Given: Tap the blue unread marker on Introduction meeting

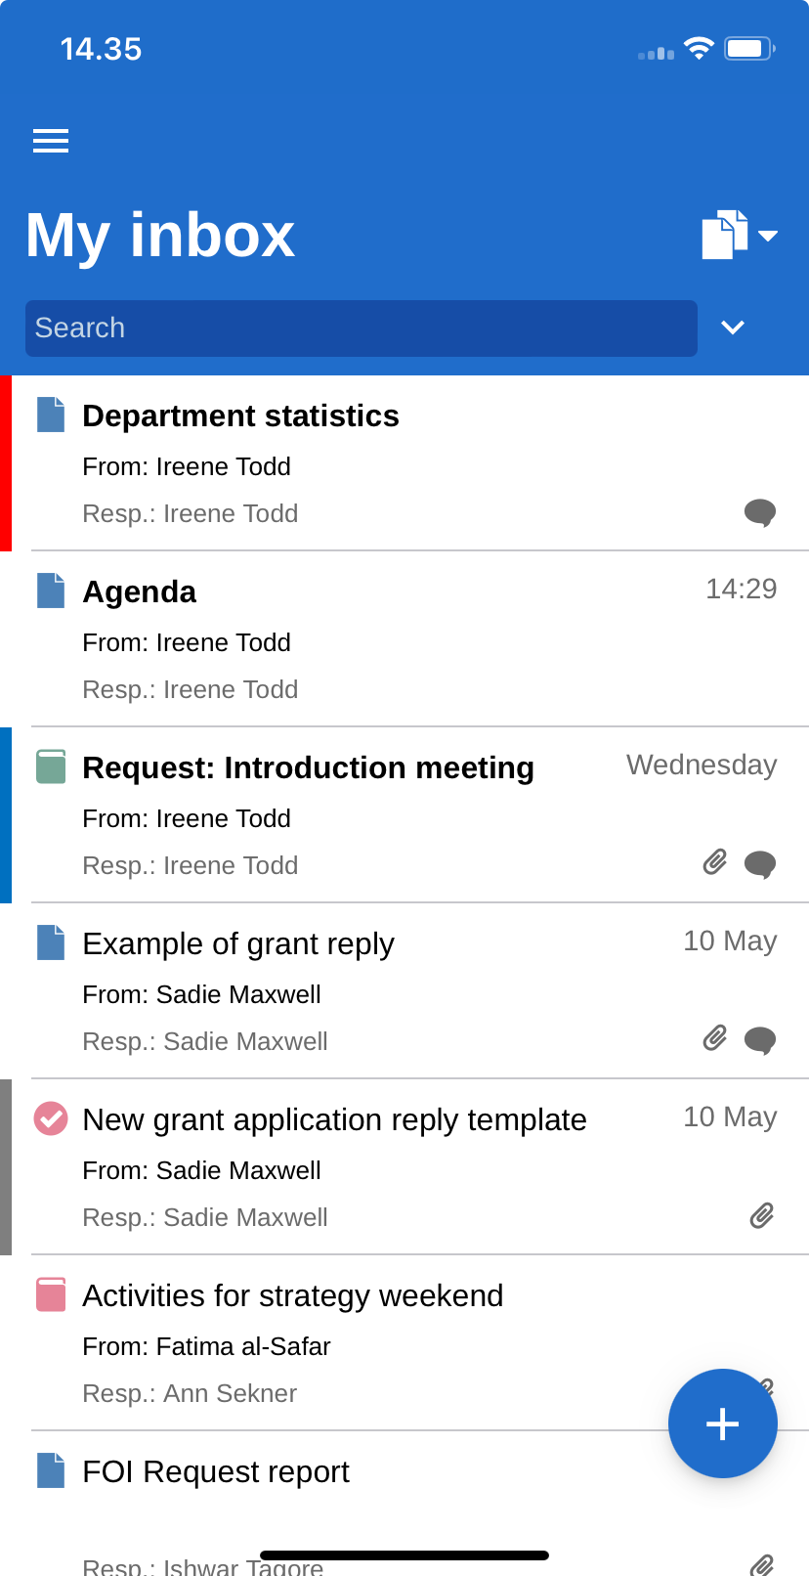Looking at the screenshot, I should (6, 814).
